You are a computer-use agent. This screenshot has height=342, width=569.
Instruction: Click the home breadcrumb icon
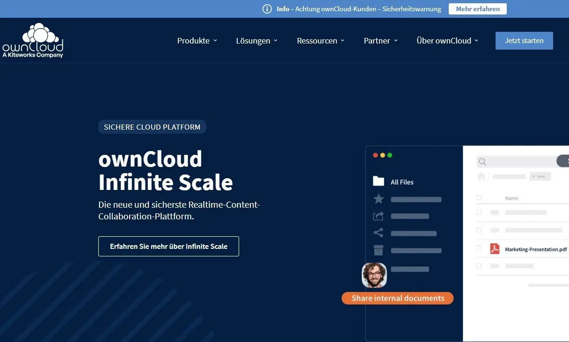482,176
